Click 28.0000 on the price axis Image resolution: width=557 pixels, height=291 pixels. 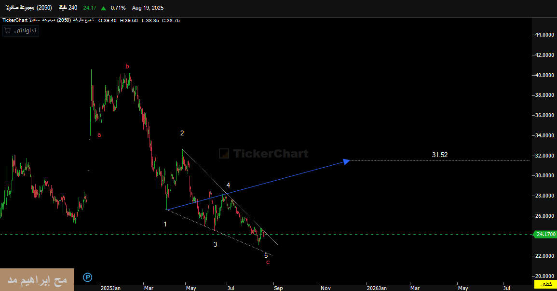[x=544, y=196]
